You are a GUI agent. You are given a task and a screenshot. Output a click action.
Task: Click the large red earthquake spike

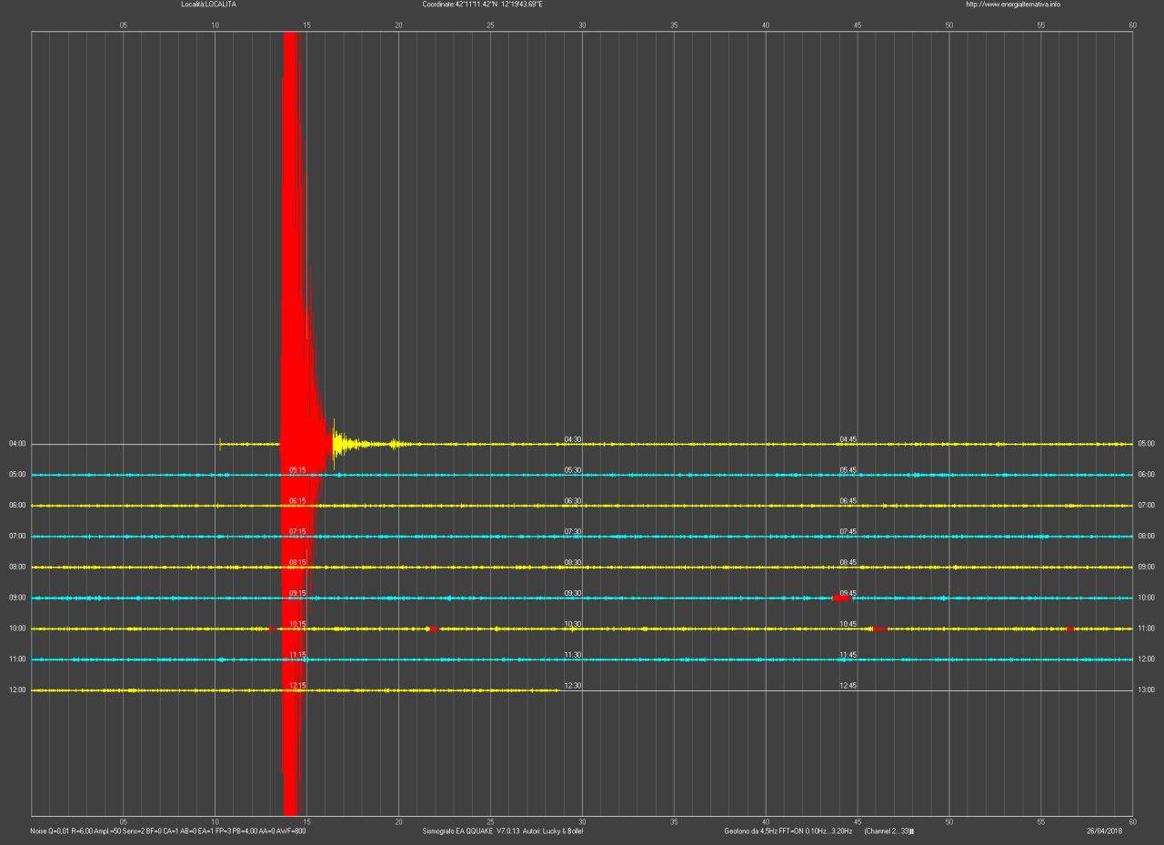click(x=291, y=273)
